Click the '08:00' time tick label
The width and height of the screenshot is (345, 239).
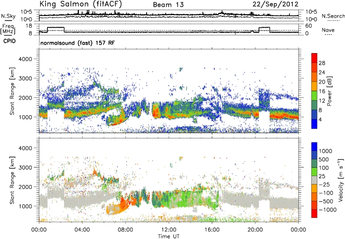coord(125,230)
